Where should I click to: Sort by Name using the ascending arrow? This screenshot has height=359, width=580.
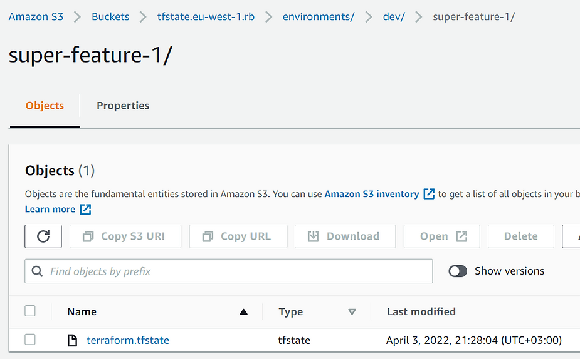pyautogui.click(x=243, y=312)
